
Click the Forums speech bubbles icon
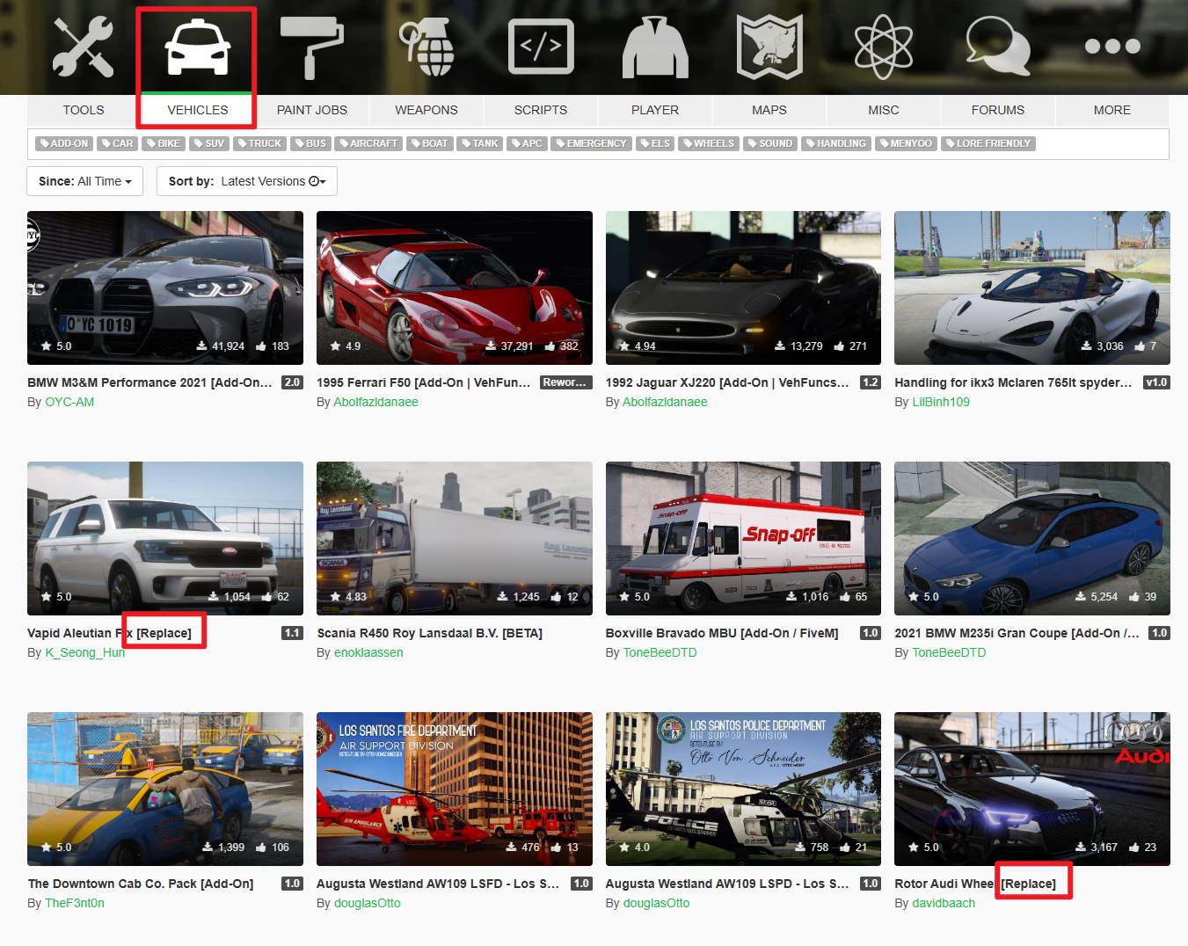998,47
